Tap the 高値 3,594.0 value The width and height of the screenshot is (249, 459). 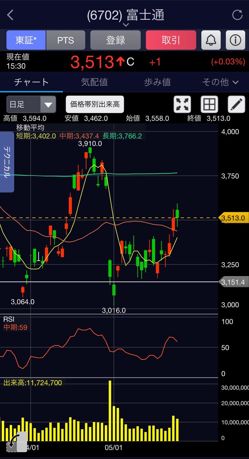[x=35, y=119]
